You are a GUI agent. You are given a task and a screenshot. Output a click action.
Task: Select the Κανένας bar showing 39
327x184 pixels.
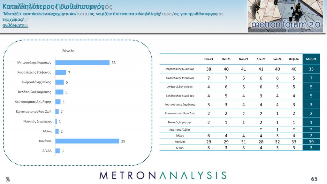pyautogui.click(x=87, y=141)
